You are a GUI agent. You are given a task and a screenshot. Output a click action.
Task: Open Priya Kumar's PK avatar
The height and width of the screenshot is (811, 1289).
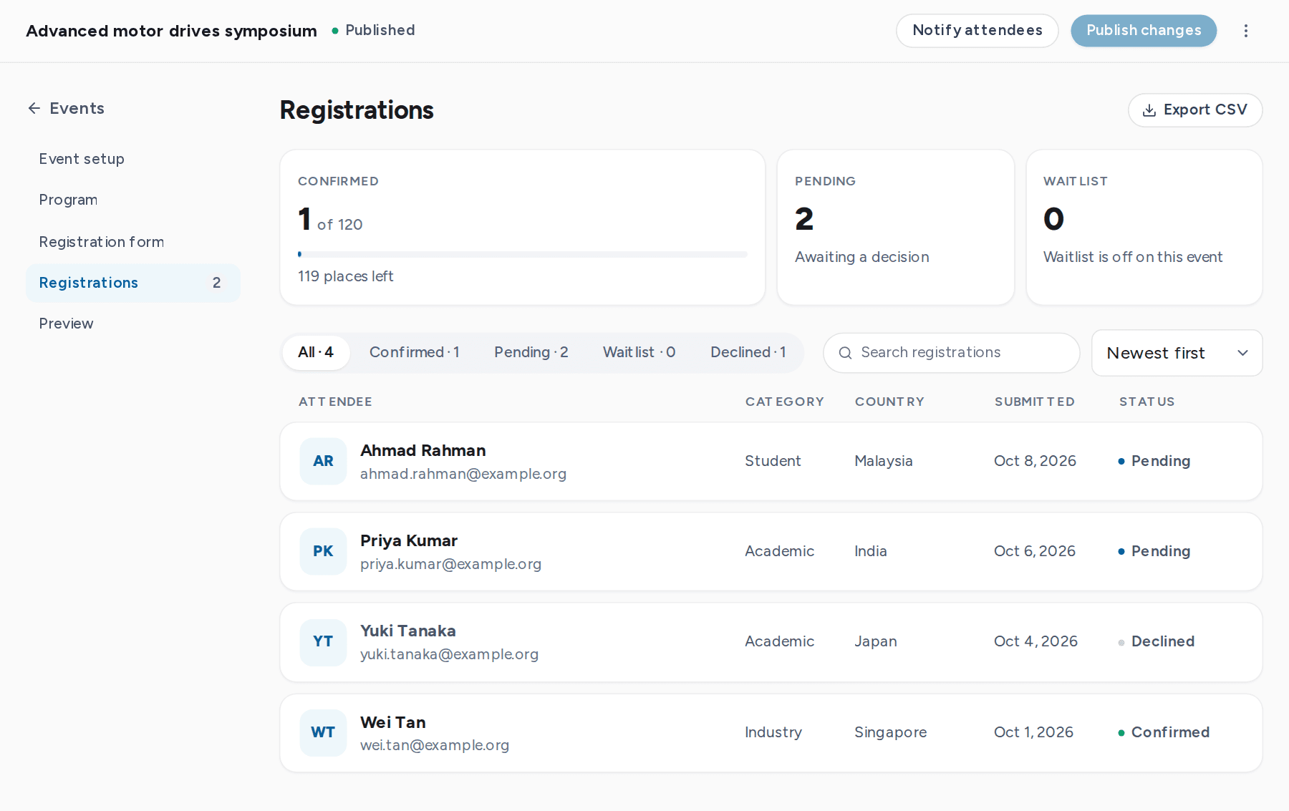click(x=323, y=551)
